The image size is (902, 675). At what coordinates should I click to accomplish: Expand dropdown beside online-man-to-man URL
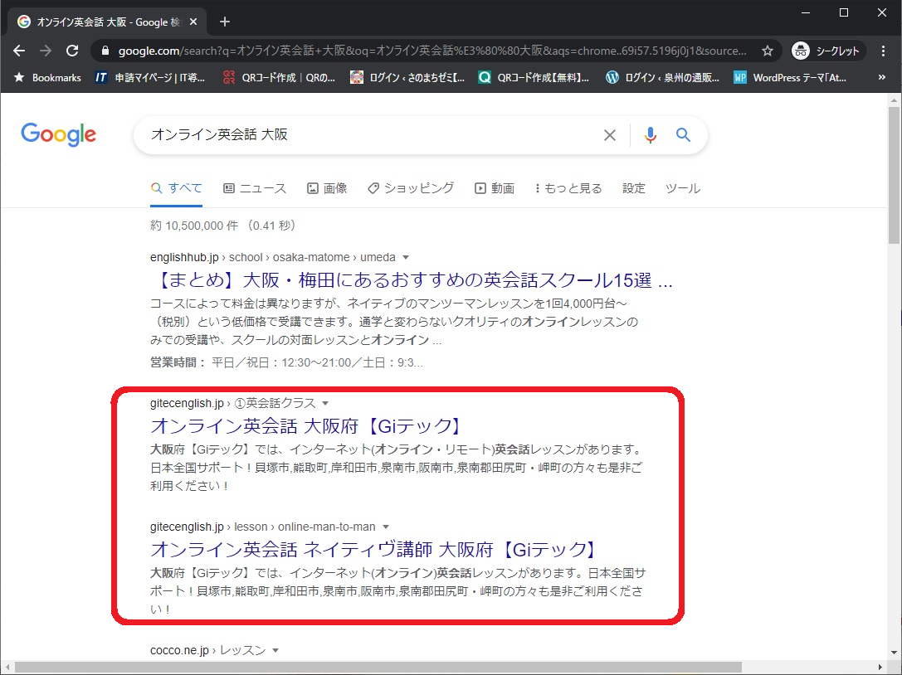[x=385, y=527]
